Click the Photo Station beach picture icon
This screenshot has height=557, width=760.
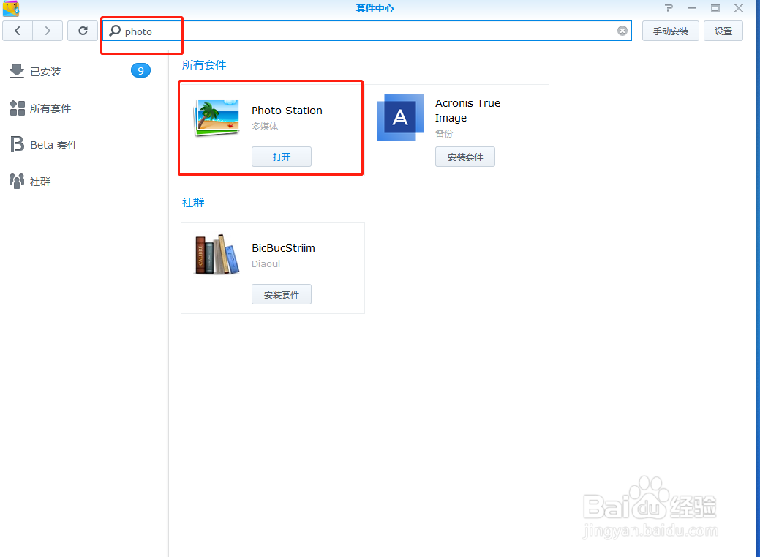(x=217, y=118)
